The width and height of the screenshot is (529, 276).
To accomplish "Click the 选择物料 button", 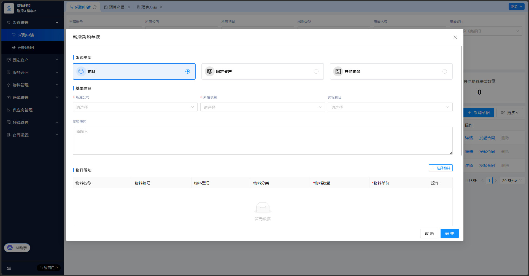I will click(x=440, y=168).
